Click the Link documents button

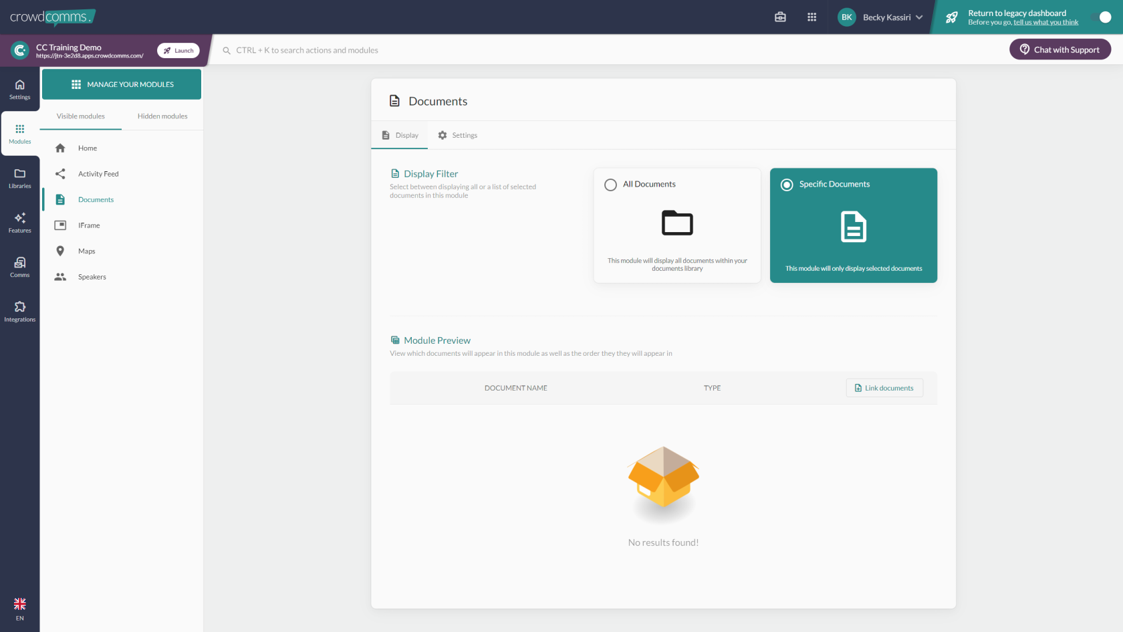click(884, 388)
